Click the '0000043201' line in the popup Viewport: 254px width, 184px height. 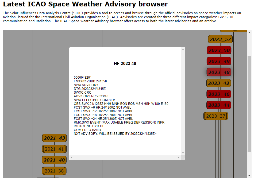pos(83,78)
